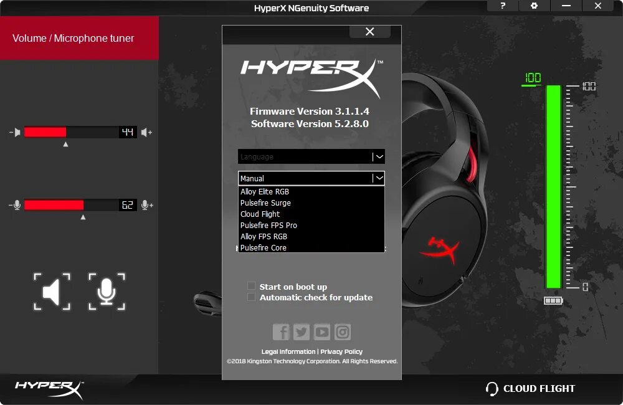The image size is (623, 405).
Task: Choose Cloud Flight manual
Action: pyautogui.click(x=311, y=214)
